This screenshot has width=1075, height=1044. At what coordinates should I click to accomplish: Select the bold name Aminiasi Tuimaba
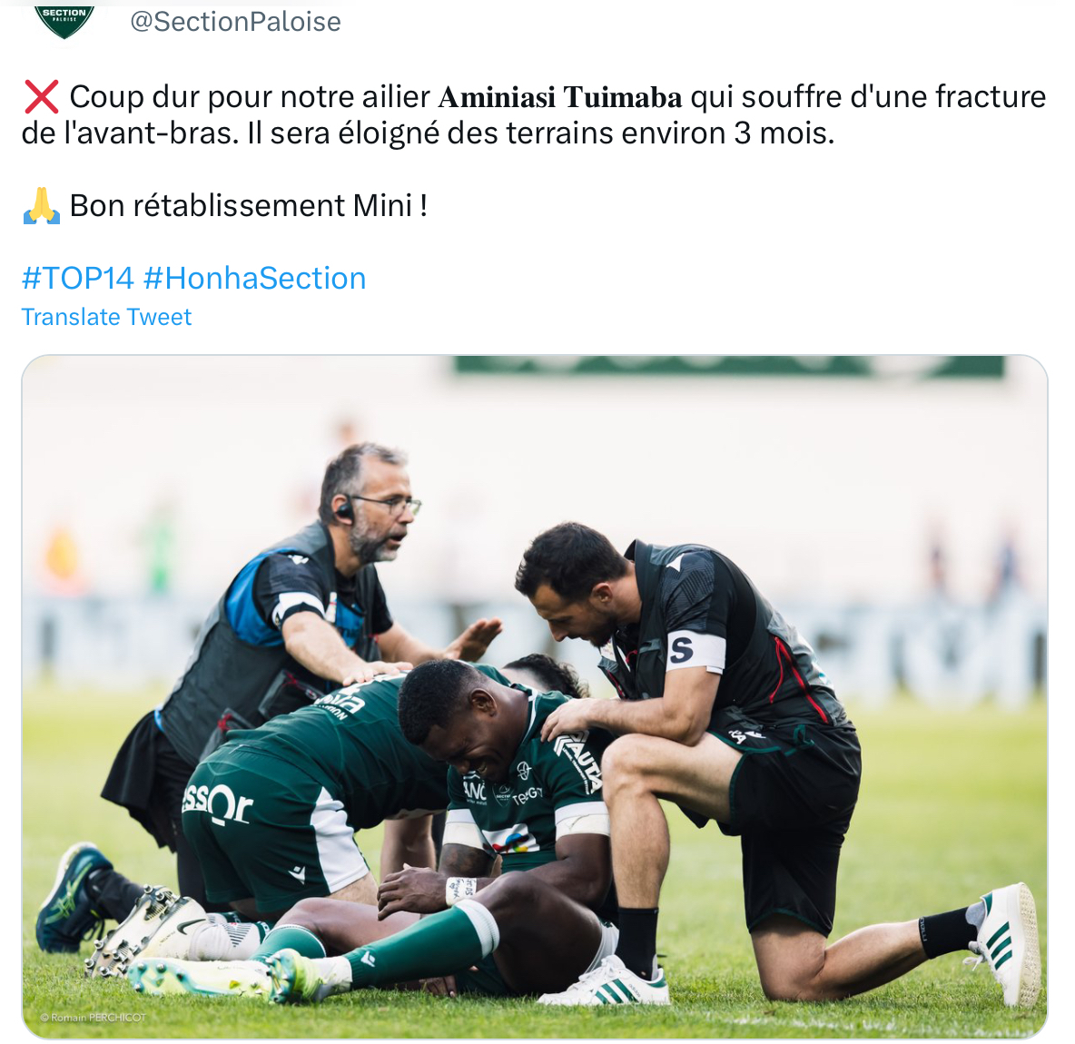[560, 97]
